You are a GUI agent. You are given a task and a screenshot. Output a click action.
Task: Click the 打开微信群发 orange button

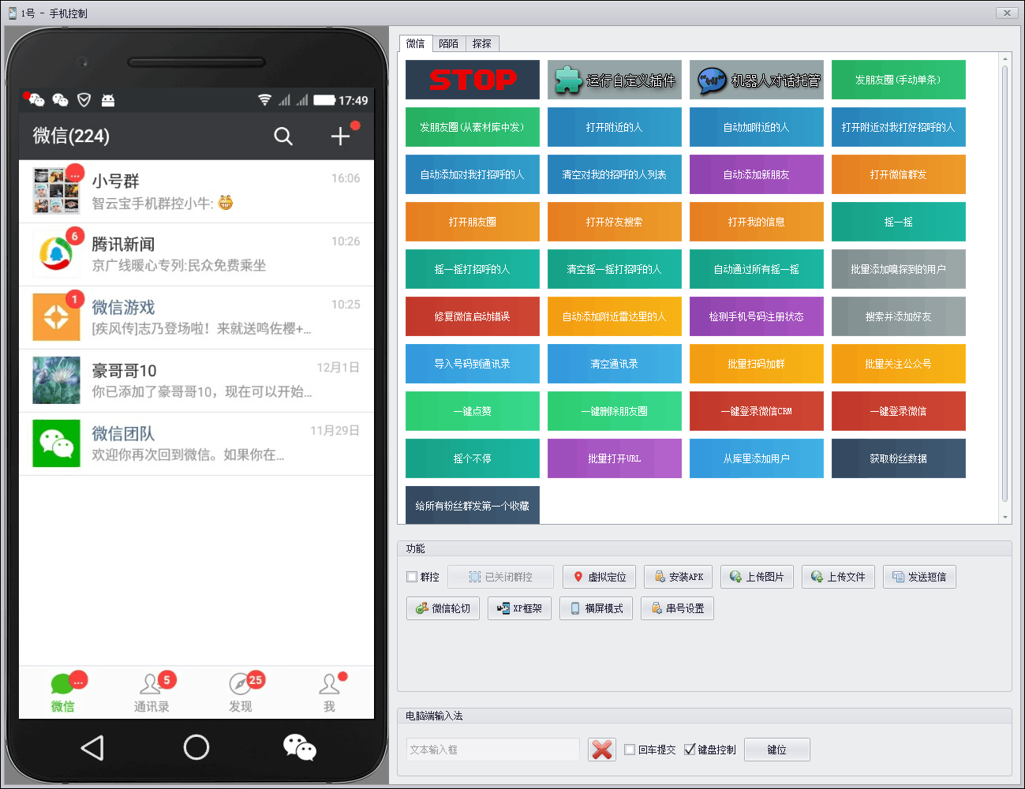[899, 174]
